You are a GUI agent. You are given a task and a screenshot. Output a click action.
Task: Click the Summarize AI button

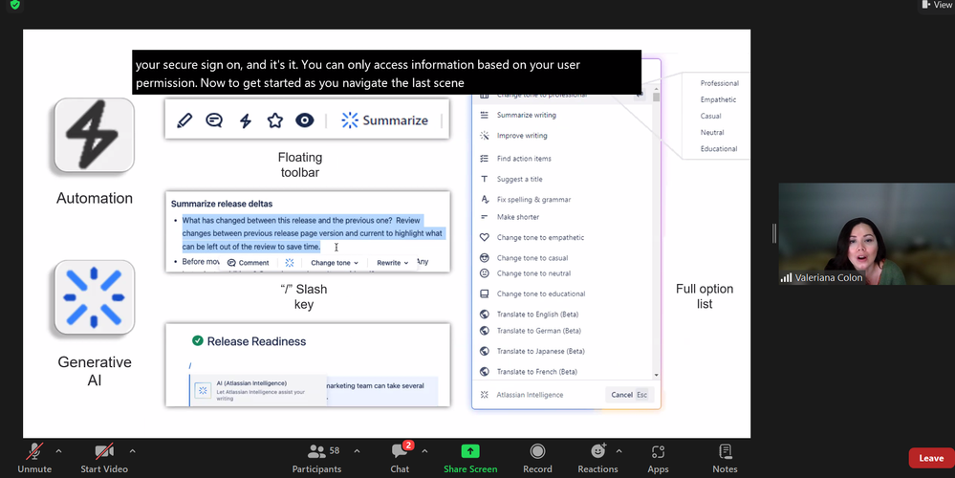(384, 119)
